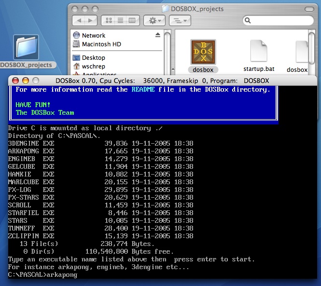The width and height of the screenshot is (321, 286).
Task: Click the ENGINEB EXE listing line
Action: [100, 159]
